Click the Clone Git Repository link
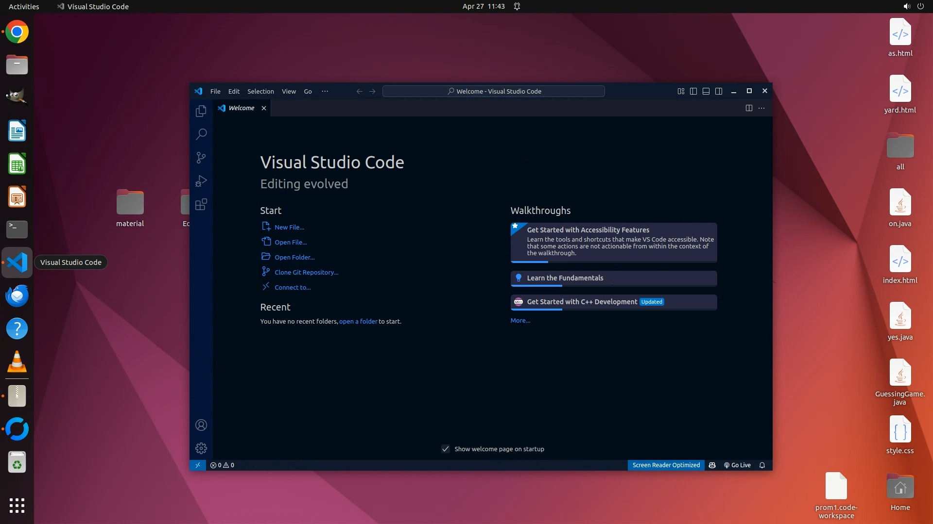Screen dimensions: 933x524 (x=306, y=273)
